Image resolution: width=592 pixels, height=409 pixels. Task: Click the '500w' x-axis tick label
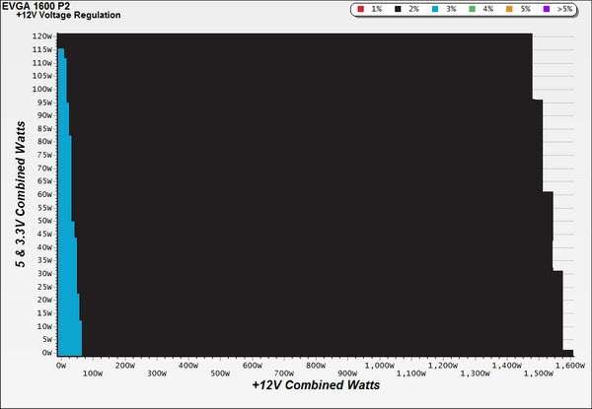[x=220, y=374]
